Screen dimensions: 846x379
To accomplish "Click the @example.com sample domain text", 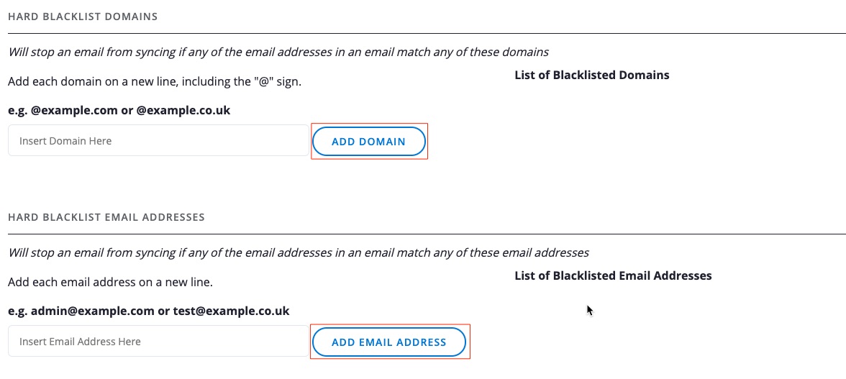I will click(x=72, y=111).
